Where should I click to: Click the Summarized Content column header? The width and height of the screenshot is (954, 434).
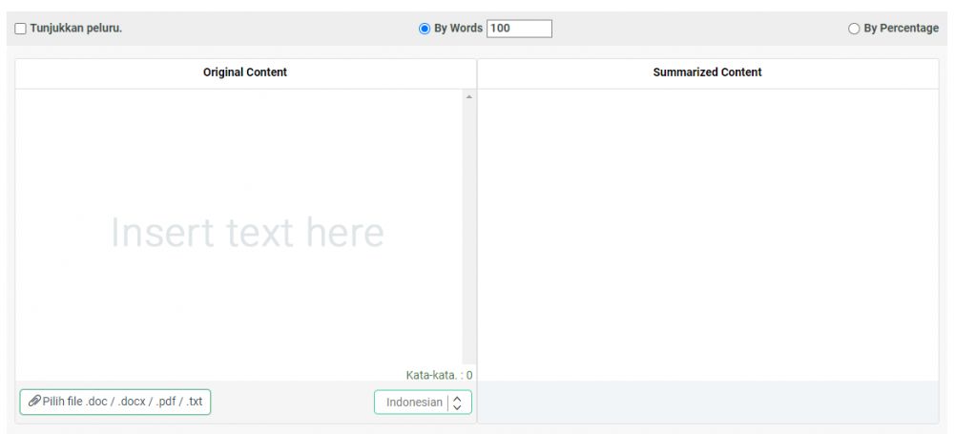pyautogui.click(x=707, y=72)
